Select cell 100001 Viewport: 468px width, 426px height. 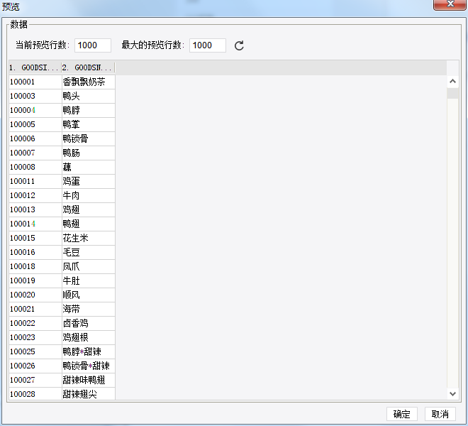[35, 82]
